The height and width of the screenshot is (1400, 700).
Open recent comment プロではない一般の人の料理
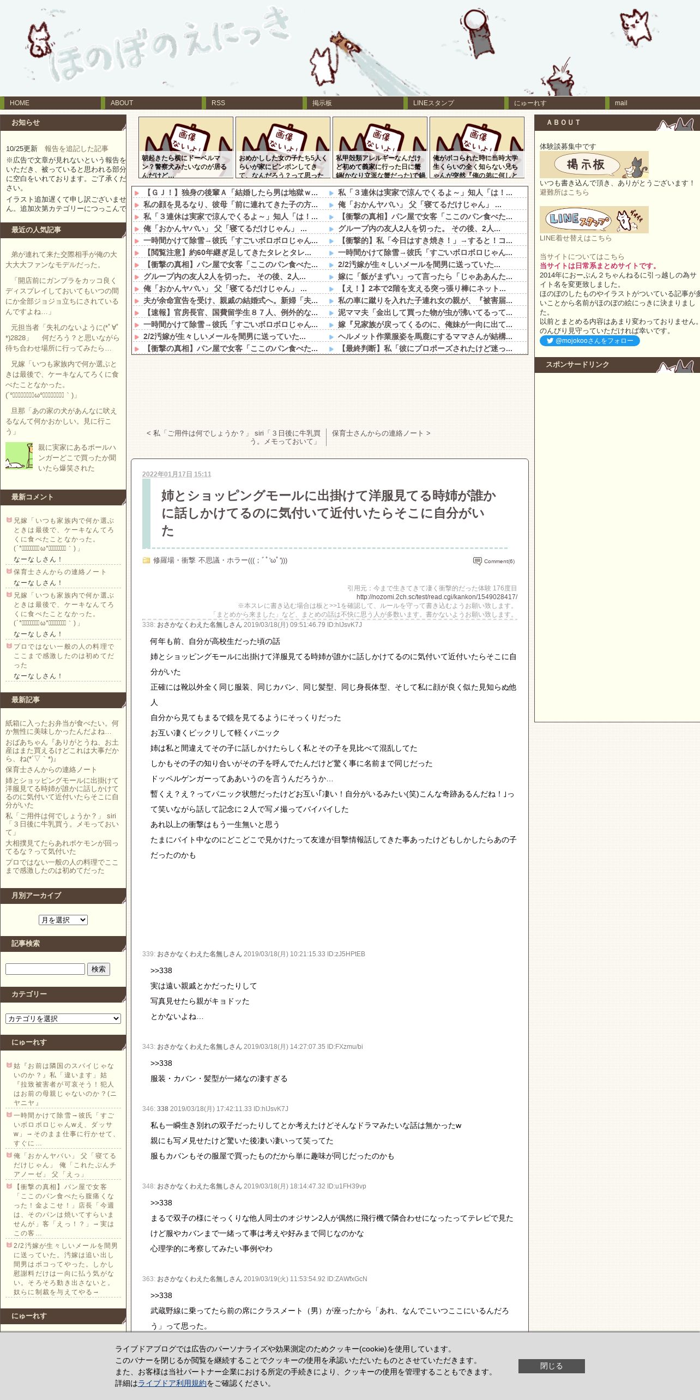(64, 656)
